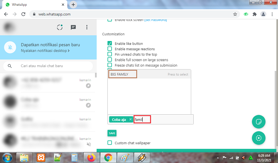Open XAMPP from the taskbar

pyautogui.click(x=41, y=158)
